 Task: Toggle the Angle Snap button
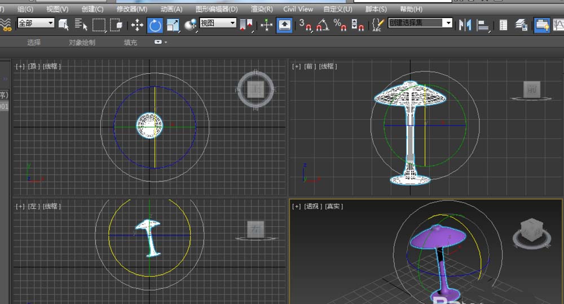pyautogui.click(x=323, y=25)
